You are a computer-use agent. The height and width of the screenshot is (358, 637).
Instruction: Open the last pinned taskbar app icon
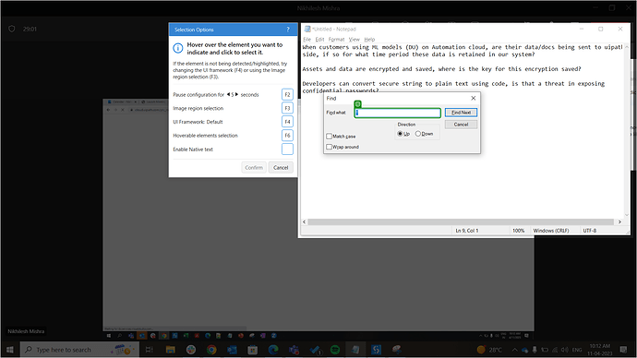tap(397, 350)
